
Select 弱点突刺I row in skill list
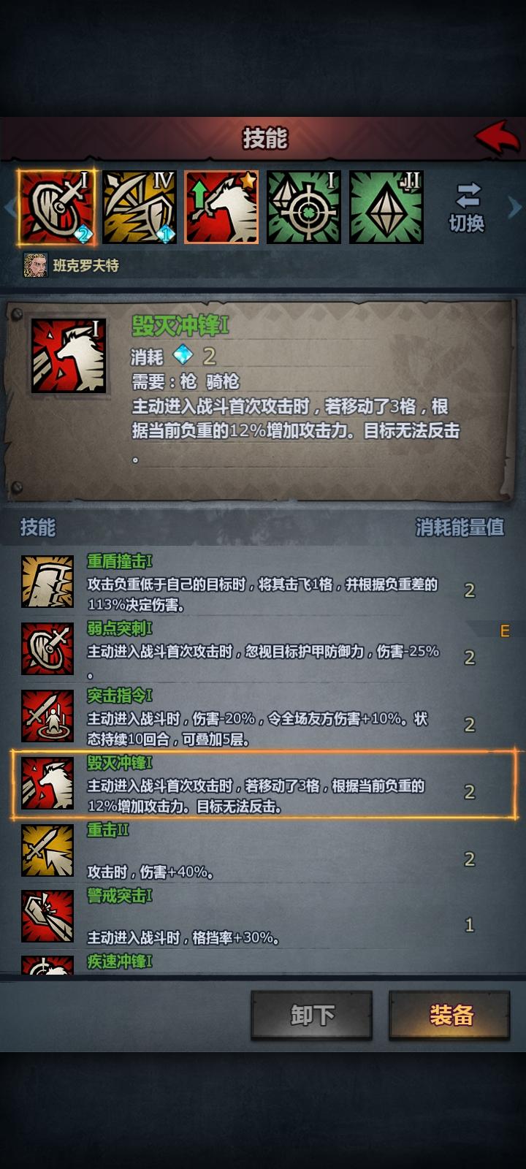(x=263, y=649)
